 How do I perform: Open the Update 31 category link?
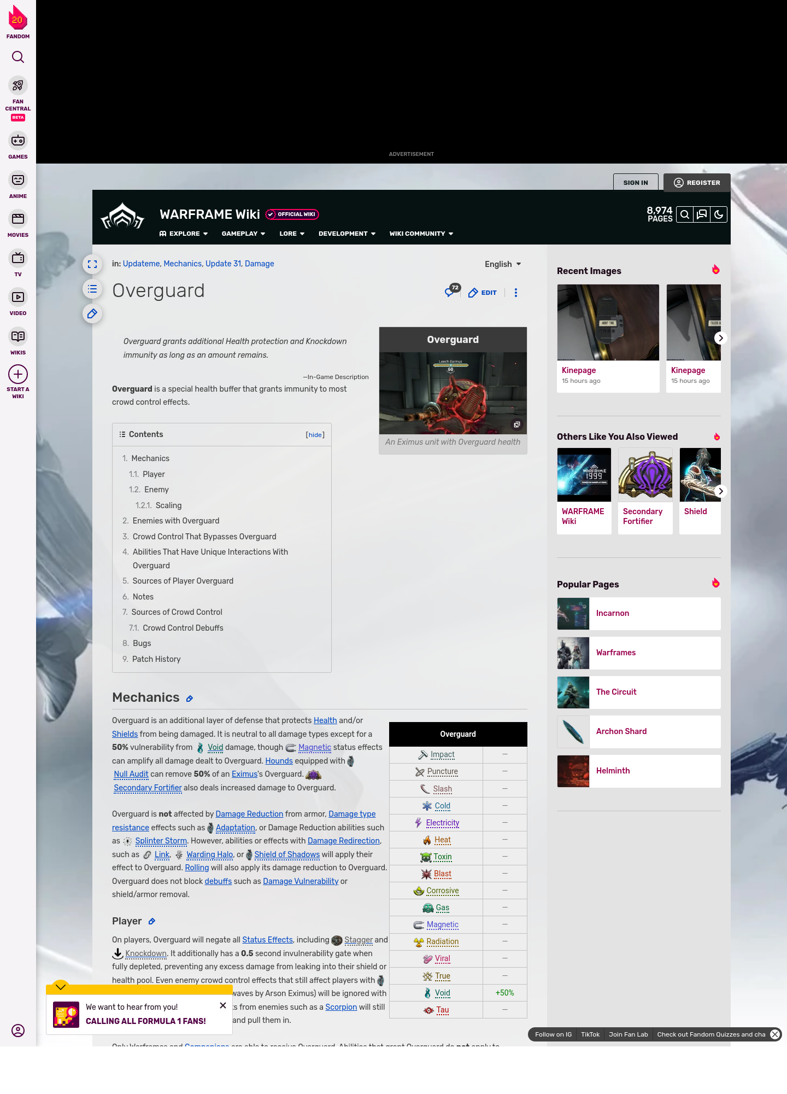tap(223, 264)
